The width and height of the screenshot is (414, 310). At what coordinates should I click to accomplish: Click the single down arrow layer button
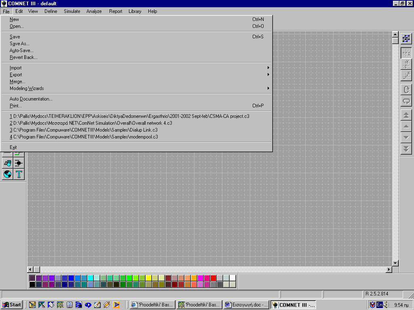[406, 137]
